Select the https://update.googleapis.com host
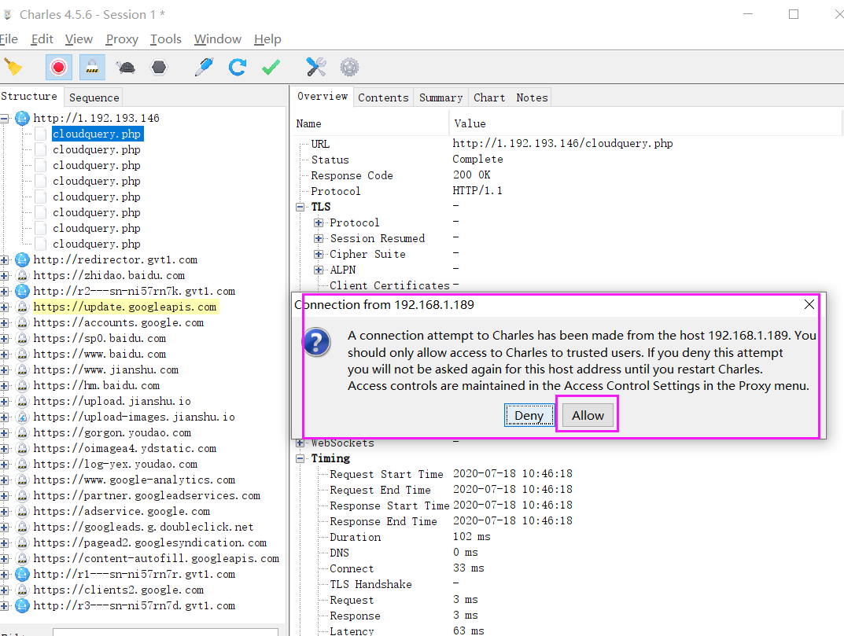 tap(124, 307)
